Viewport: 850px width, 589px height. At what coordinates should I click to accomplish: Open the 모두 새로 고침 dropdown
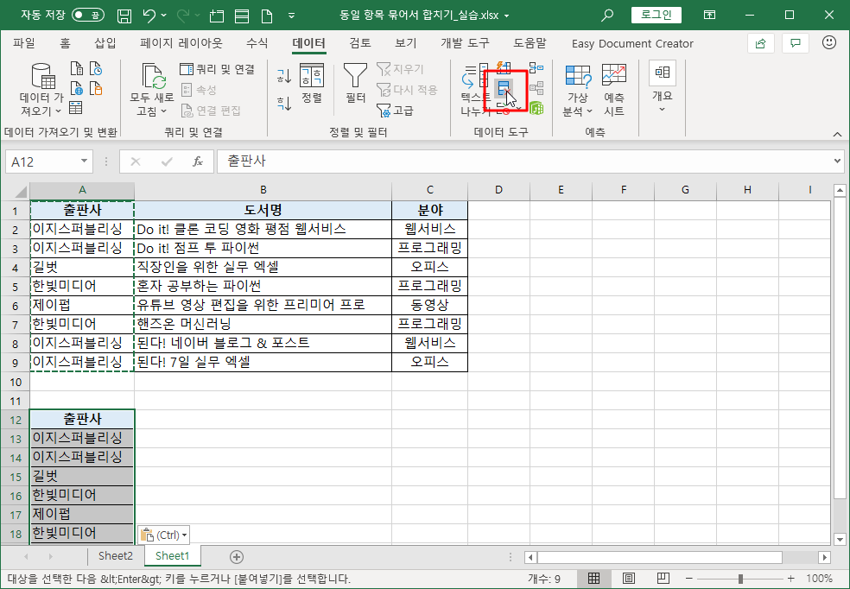152,90
